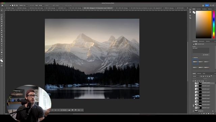216x122 pixels.
Task: Click the new group folder icon
Action: coord(209,114)
